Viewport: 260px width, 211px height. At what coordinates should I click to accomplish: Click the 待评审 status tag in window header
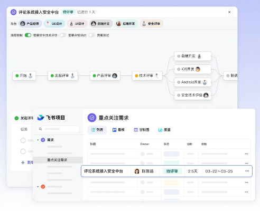pyautogui.click(x=68, y=12)
